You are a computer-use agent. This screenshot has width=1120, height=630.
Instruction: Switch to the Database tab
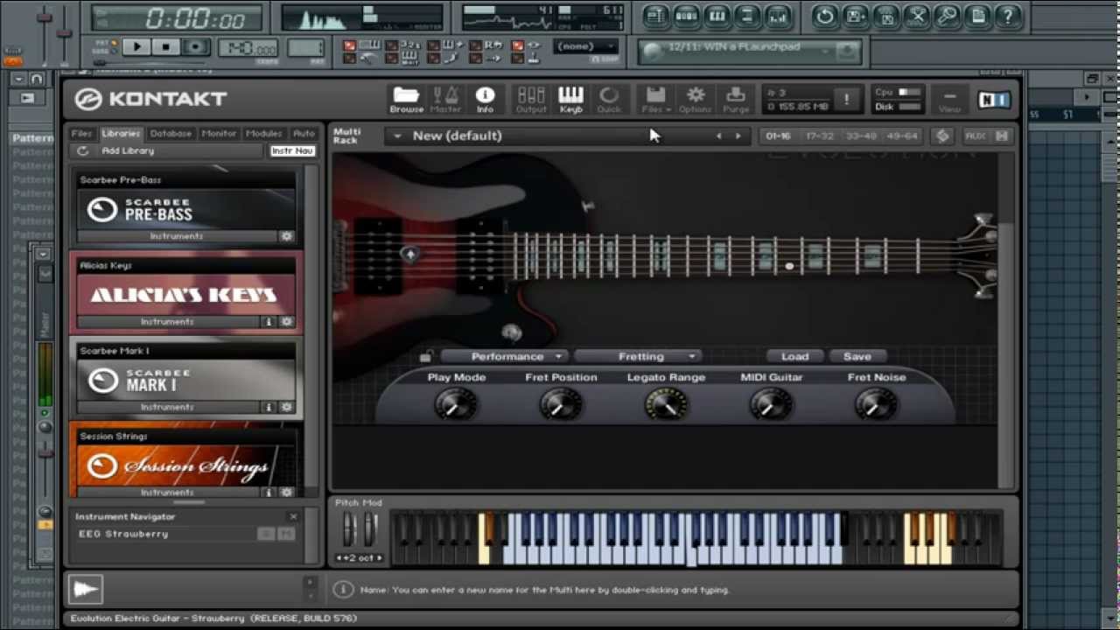click(171, 133)
